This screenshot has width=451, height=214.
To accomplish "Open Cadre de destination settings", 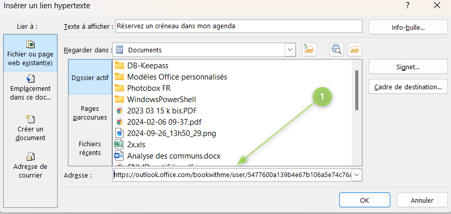I will (x=408, y=87).
